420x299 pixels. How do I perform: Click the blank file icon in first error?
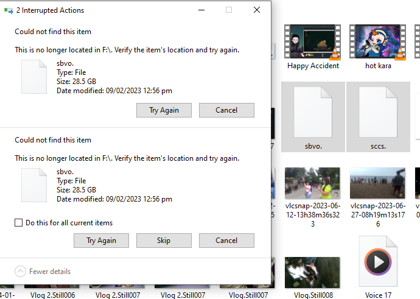[x=34, y=77]
